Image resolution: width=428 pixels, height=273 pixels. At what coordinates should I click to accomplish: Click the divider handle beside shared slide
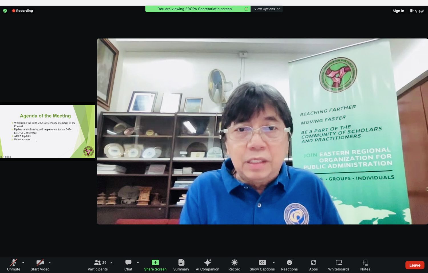click(96, 132)
